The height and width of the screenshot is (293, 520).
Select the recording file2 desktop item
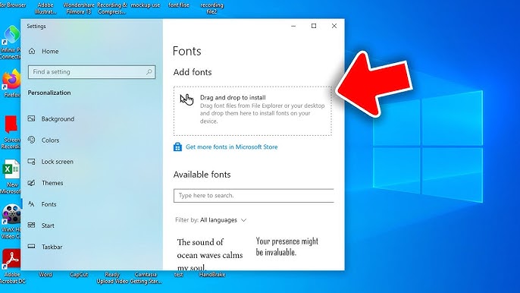point(212,8)
